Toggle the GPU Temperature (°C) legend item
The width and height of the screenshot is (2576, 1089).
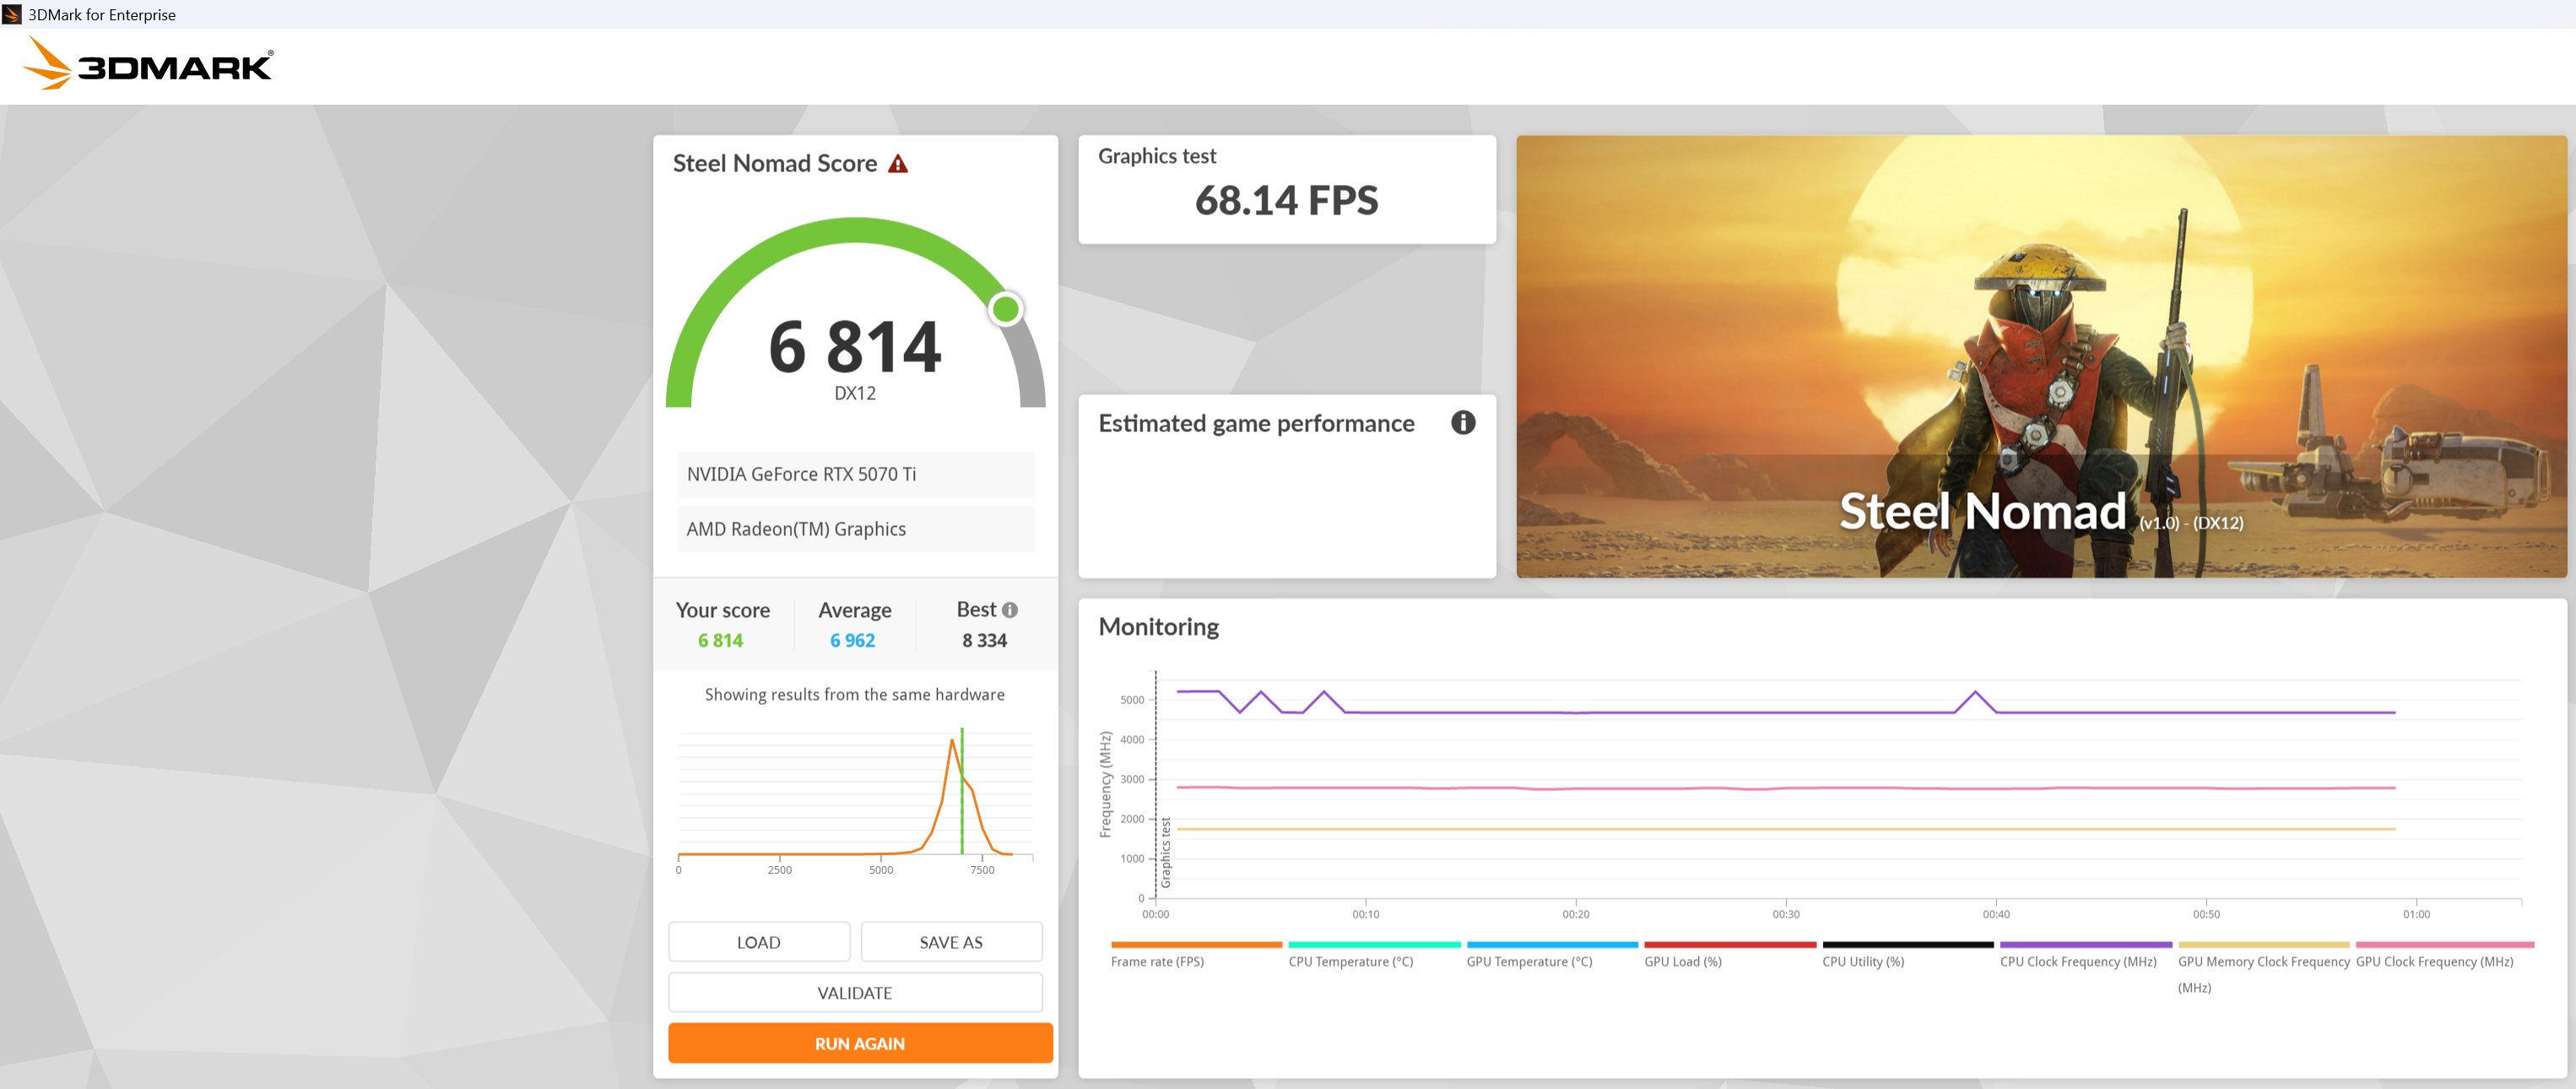[1552, 956]
